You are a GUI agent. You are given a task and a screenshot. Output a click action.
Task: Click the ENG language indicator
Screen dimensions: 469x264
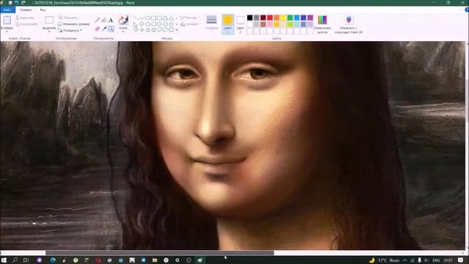tap(436, 260)
